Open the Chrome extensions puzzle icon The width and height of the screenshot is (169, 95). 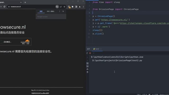[x=73, y=7]
